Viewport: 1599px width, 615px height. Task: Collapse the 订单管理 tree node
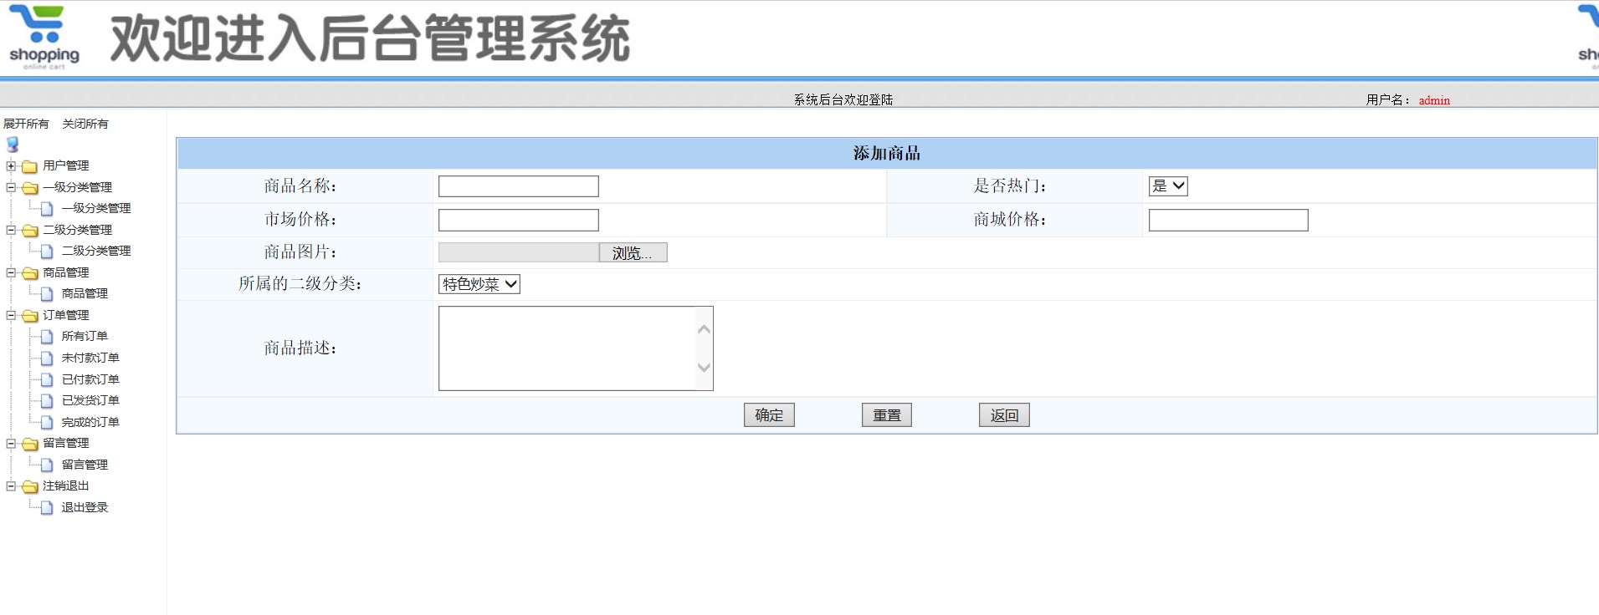pyautogui.click(x=11, y=315)
